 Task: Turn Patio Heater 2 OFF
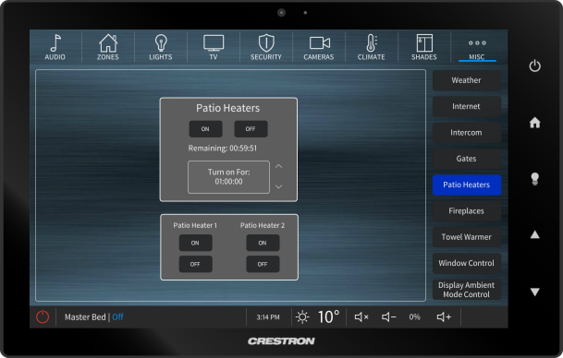point(263,264)
